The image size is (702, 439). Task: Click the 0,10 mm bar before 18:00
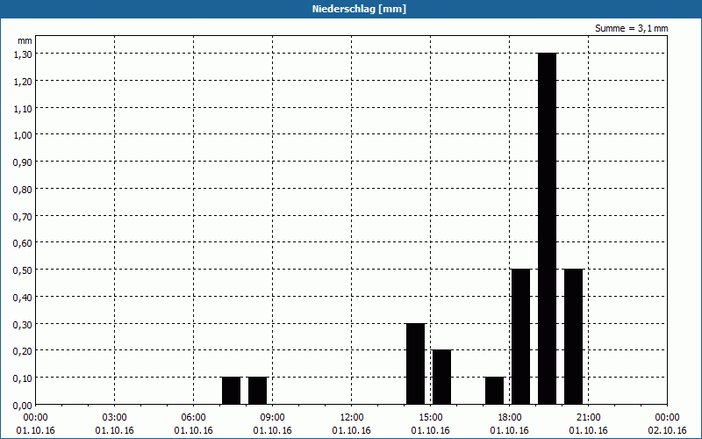[495, 391]
